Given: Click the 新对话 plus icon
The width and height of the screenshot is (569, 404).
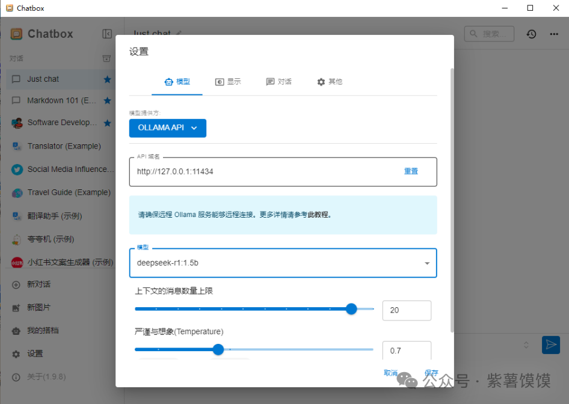Looking at the screenshot, I should pos(16,285).
